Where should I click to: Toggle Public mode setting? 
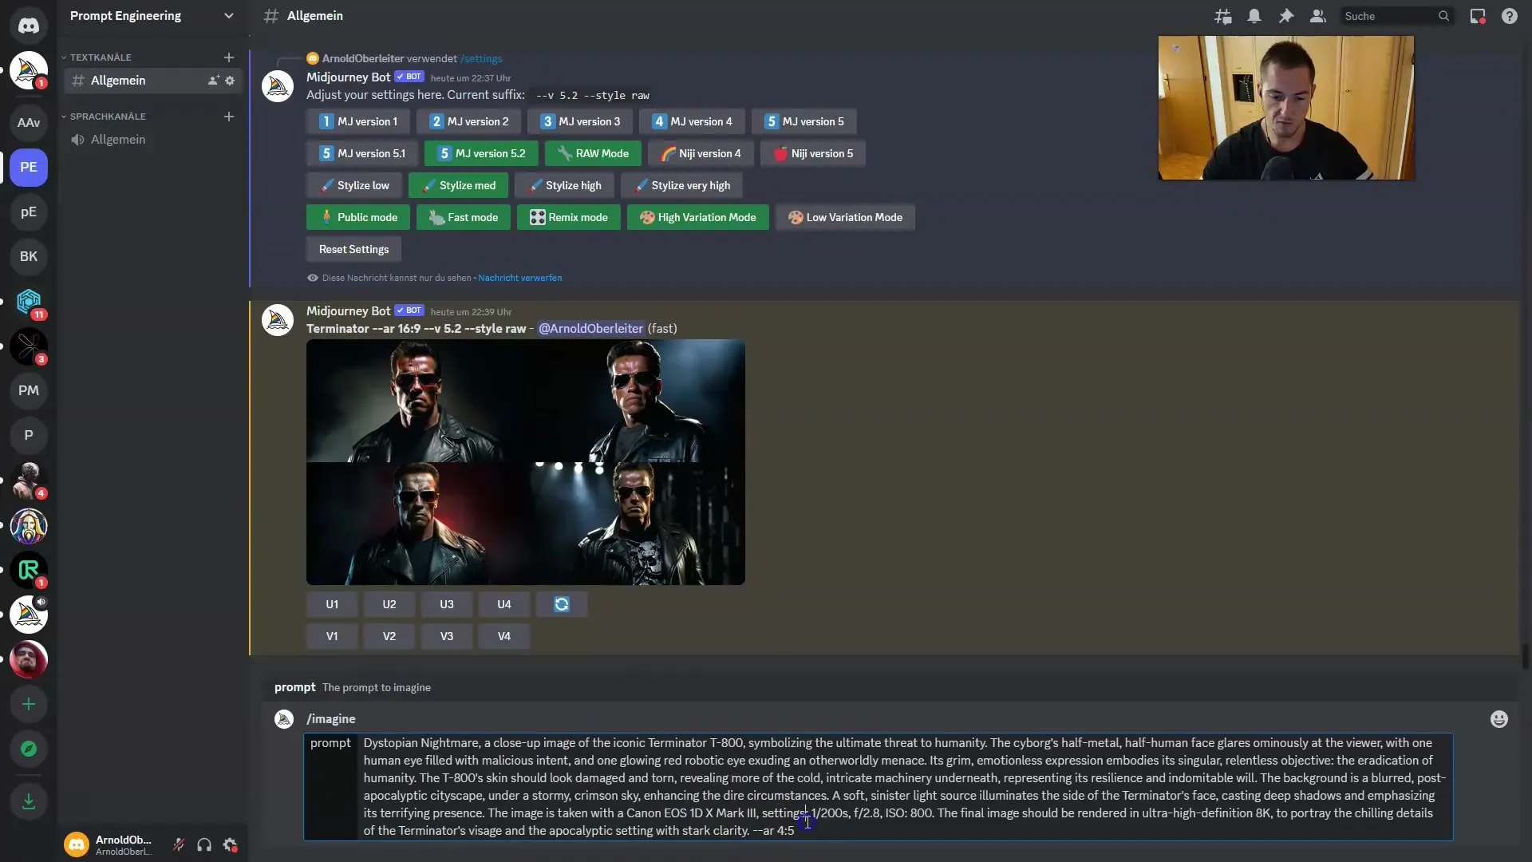point(358,217)
